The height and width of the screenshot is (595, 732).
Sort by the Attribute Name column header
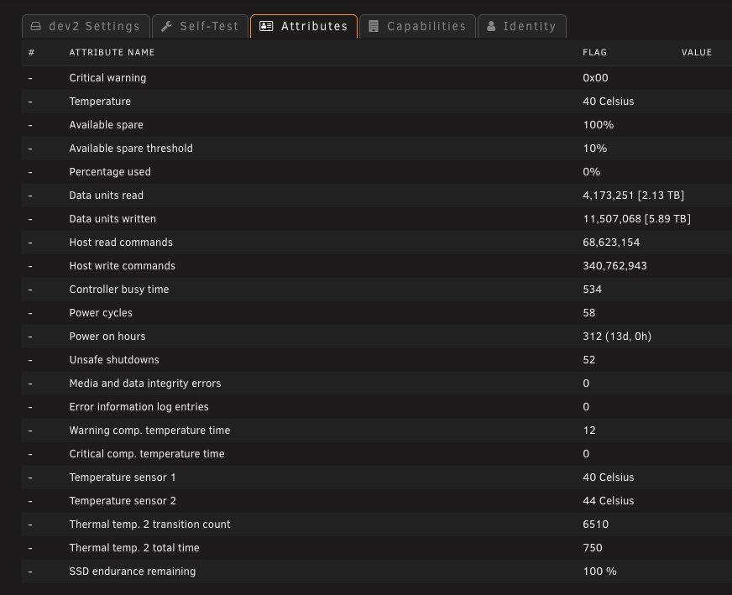[x=112, y=52]
